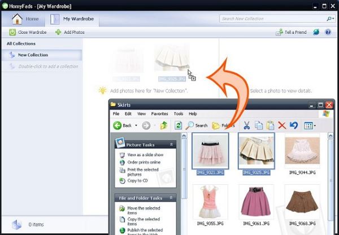339x235 pixels.
Task: Open the Favorites menu in Skirts window
Action: [x=159, y=114]
